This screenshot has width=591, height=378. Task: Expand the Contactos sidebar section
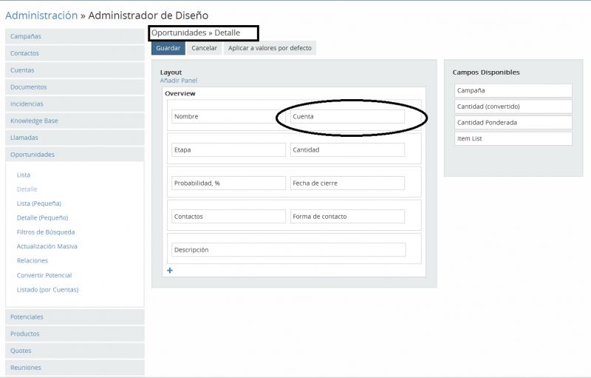[24, 53]
